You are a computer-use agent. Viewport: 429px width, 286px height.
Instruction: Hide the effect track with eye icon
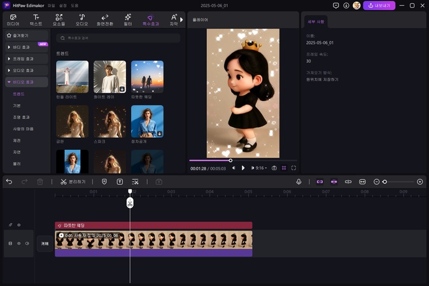19,225
